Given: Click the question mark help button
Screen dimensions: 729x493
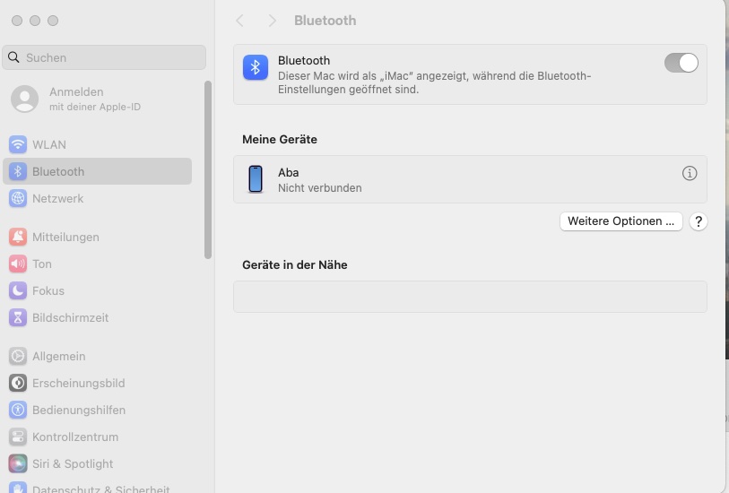Looking at the screenshot, I should 699,221.
